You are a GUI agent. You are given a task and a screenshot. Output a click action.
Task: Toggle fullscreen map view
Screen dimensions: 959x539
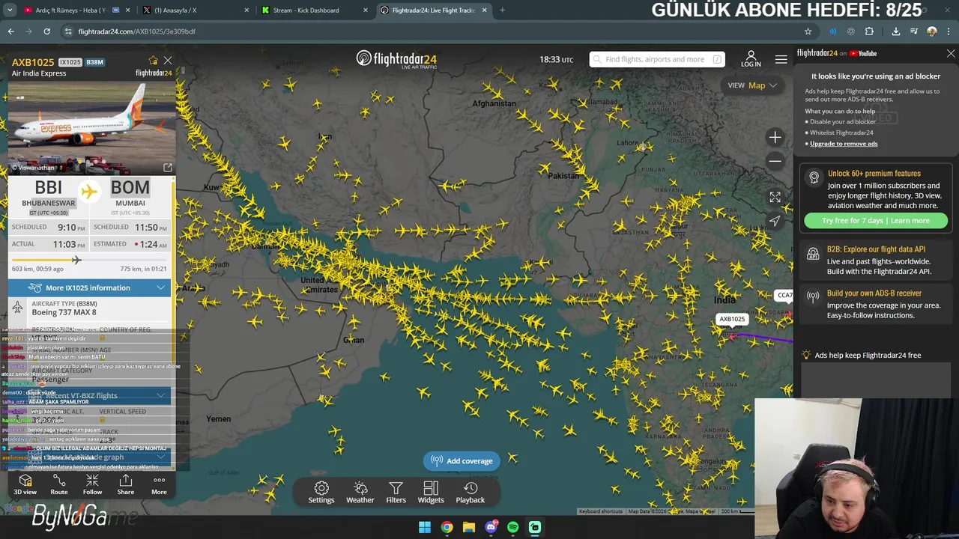775,197
